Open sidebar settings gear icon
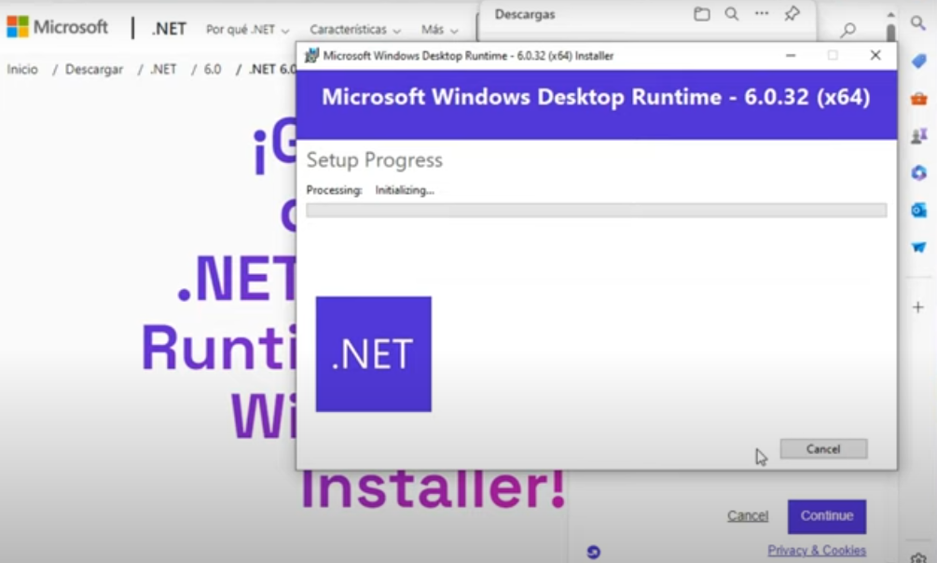937x563 pixels. tap(918, 557)
